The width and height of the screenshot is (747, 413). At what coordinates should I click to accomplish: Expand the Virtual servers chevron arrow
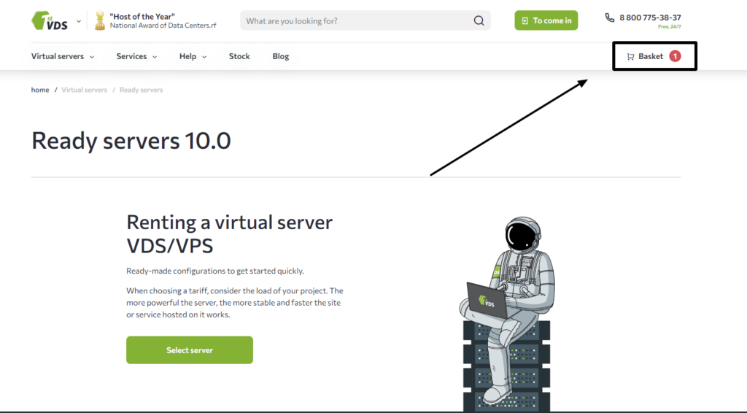[x=91, y=57]
